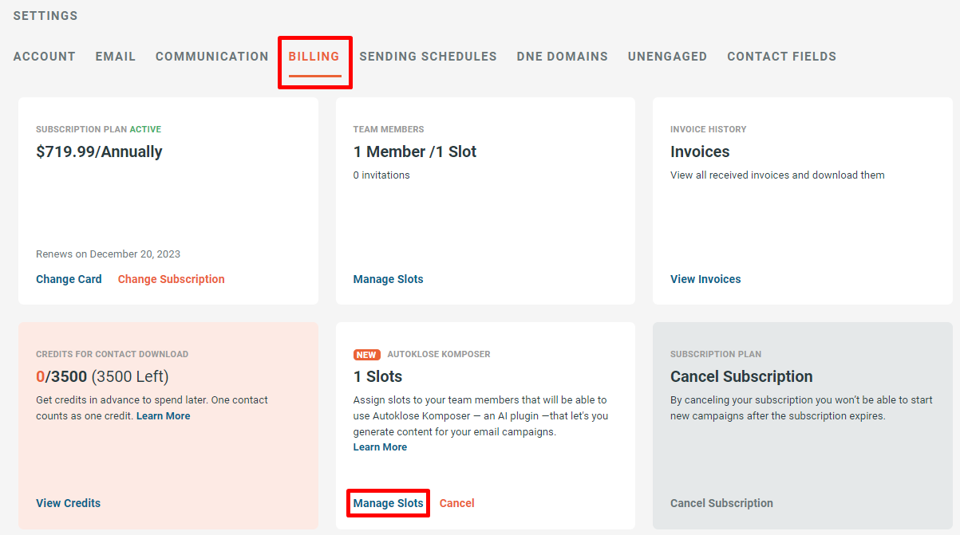The width and height of the screenshot is (960, 535).
Task: Open Change Subscription options
Action: pyautogui.click(x=171, y=279)
